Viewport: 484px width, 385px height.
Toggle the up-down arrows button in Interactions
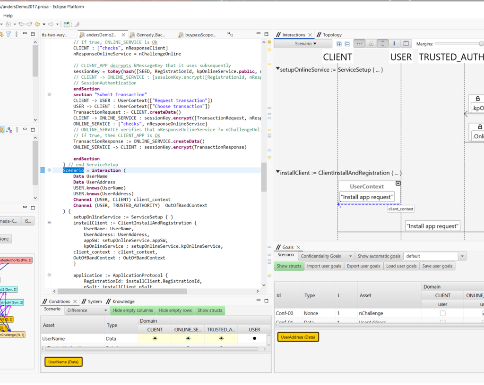coord(383,44)
